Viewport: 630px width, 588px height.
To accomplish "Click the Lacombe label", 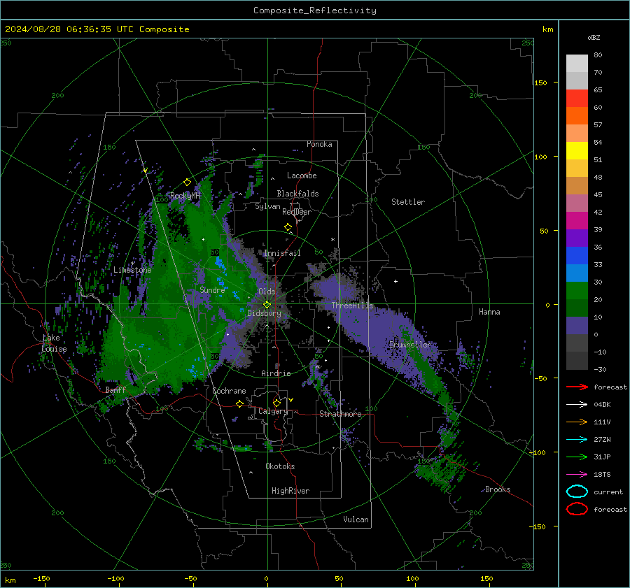I will coord(302,175).
